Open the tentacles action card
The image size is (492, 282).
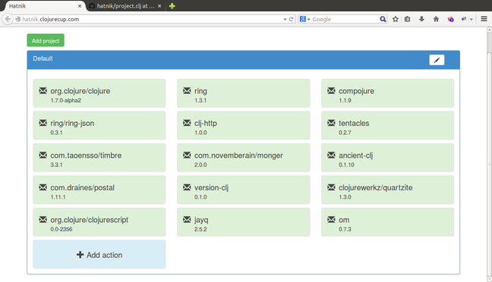(387, 125)
